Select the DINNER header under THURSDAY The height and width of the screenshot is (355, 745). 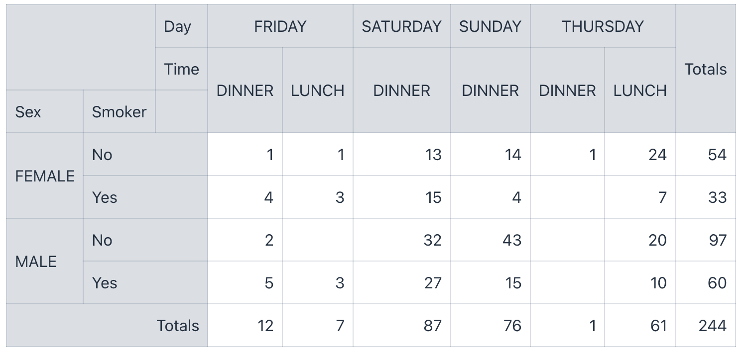(567, 90)
